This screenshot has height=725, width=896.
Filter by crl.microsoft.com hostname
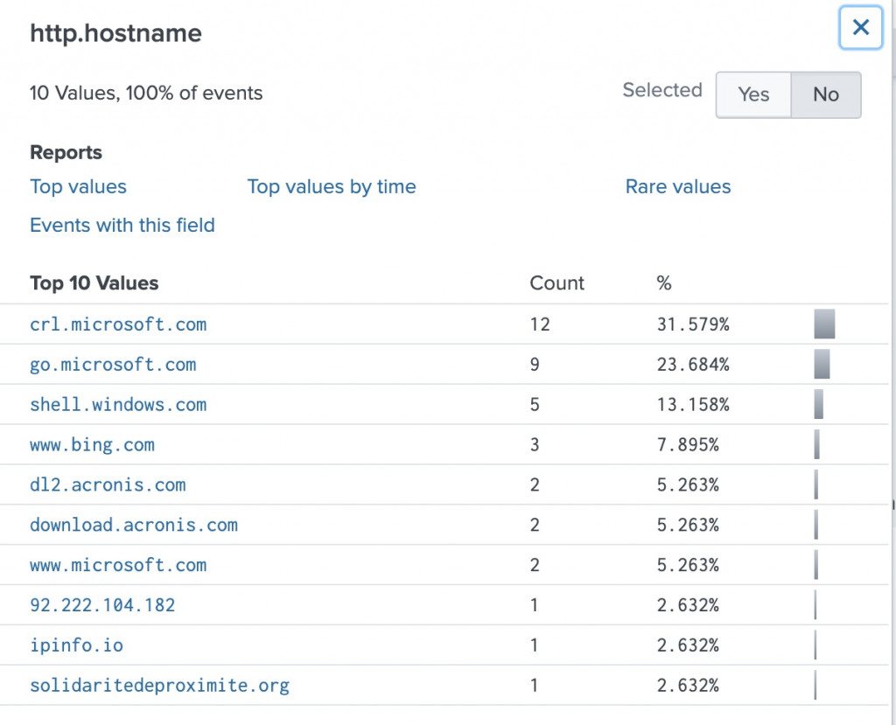pyautogui.click(x=118, y=324)
